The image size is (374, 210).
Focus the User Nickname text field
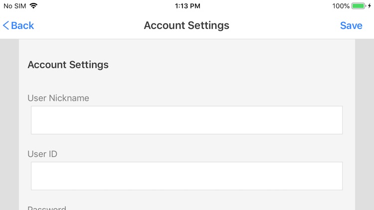(187, 120)
